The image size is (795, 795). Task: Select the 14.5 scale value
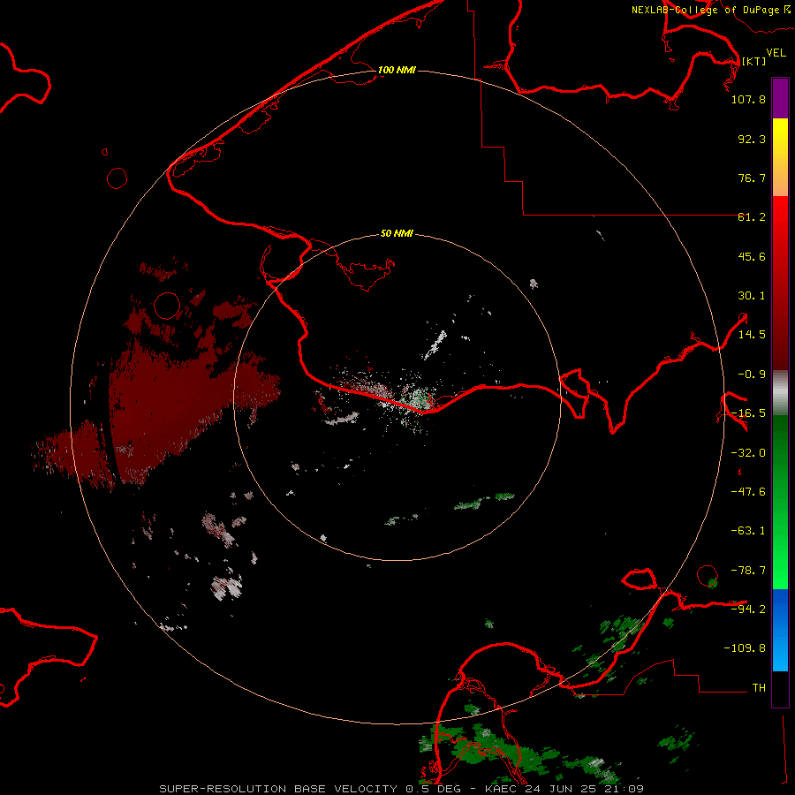[x=752, y=335]
